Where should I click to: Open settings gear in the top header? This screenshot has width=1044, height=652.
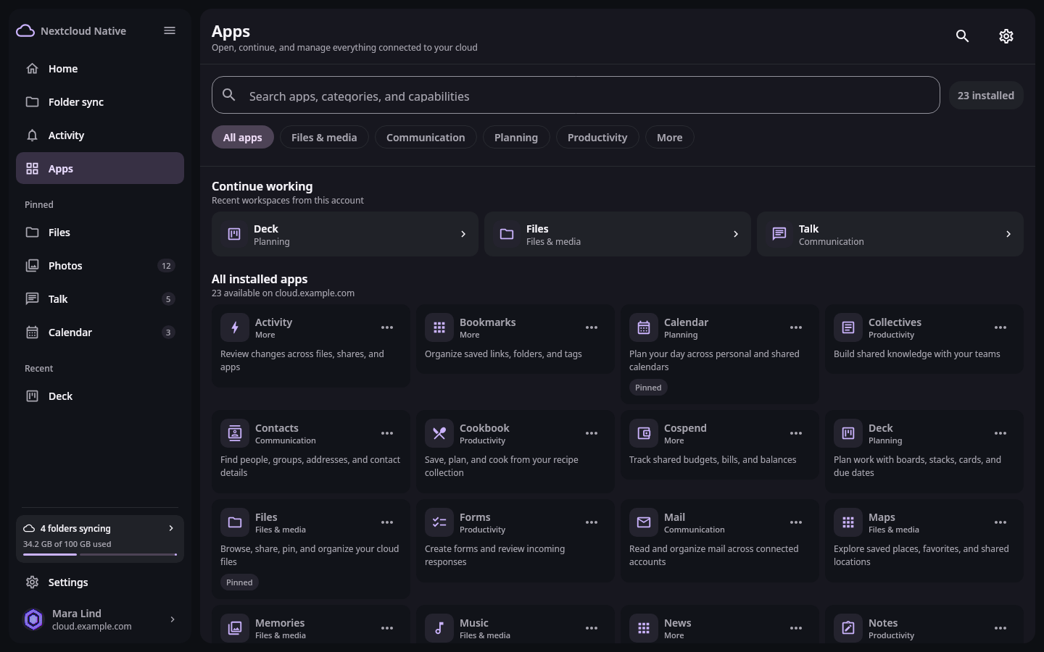(1006, 36)
